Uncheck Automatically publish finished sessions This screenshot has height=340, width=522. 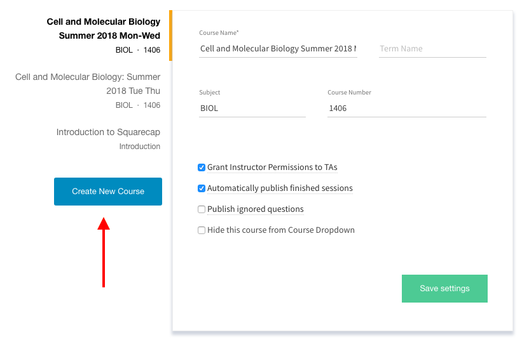pos(202,188)
